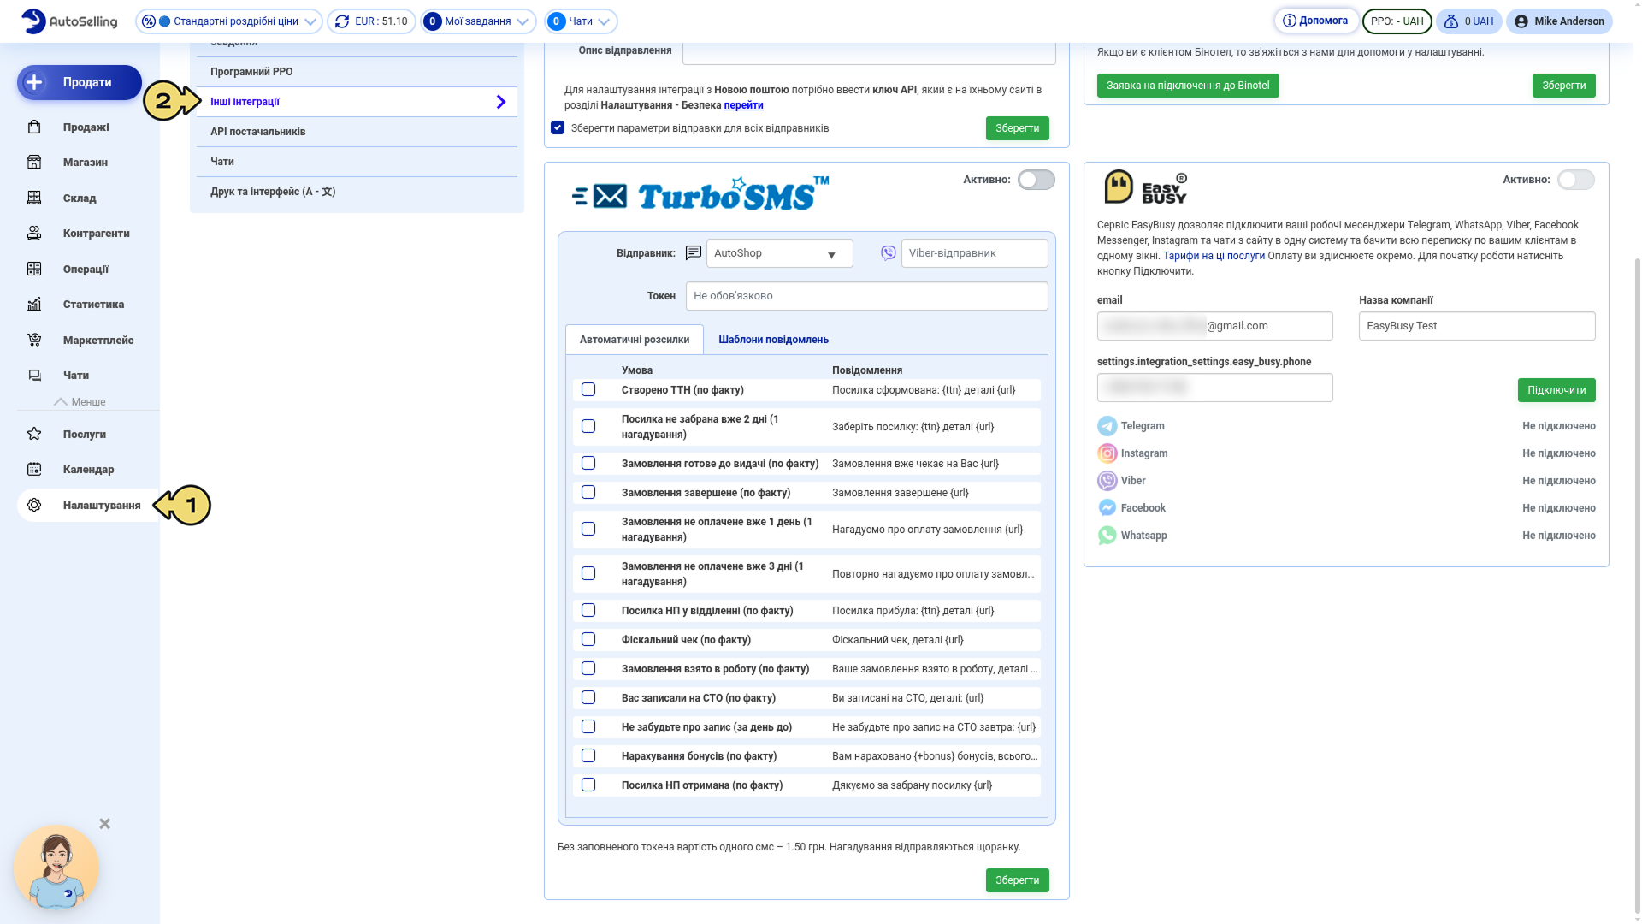The height and width of the screenshot is (924, 1642).
Task: Open Програмний РРО settings section
Action: click(357, 72)
